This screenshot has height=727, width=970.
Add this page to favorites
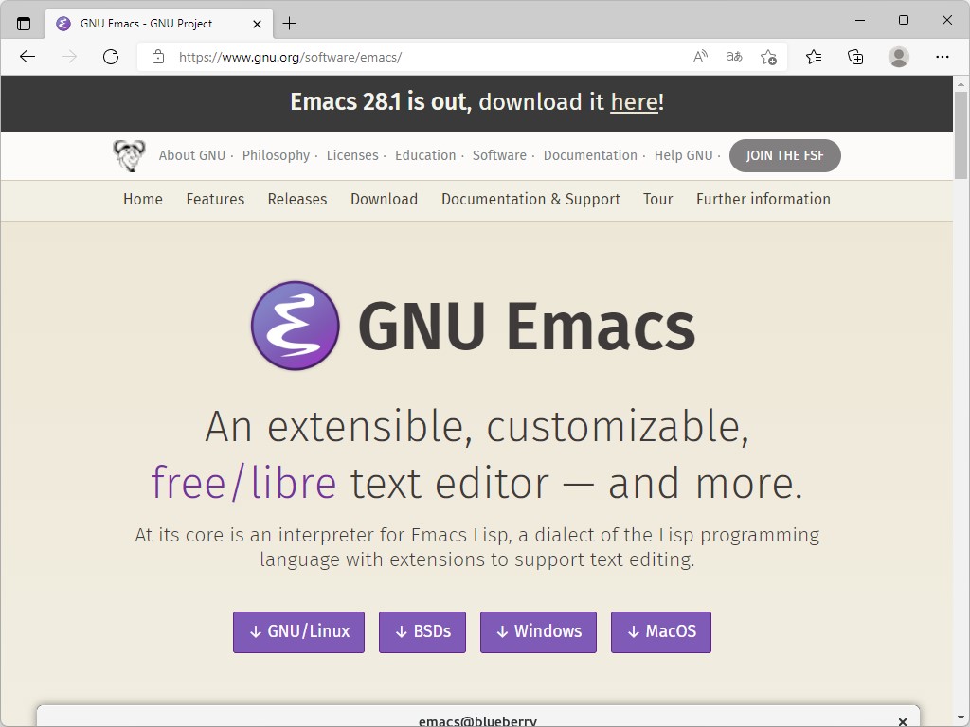pyautogui.click(x=768, y=57)
